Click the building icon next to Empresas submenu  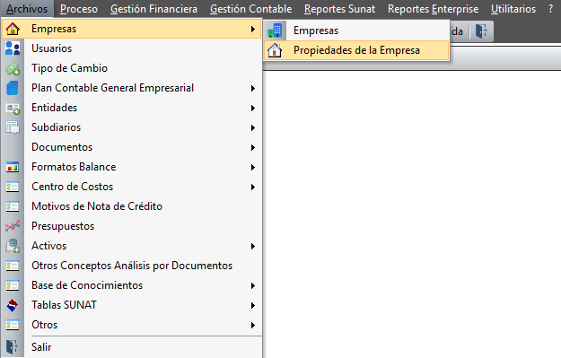pyautogui.click(x=275, y=31)
